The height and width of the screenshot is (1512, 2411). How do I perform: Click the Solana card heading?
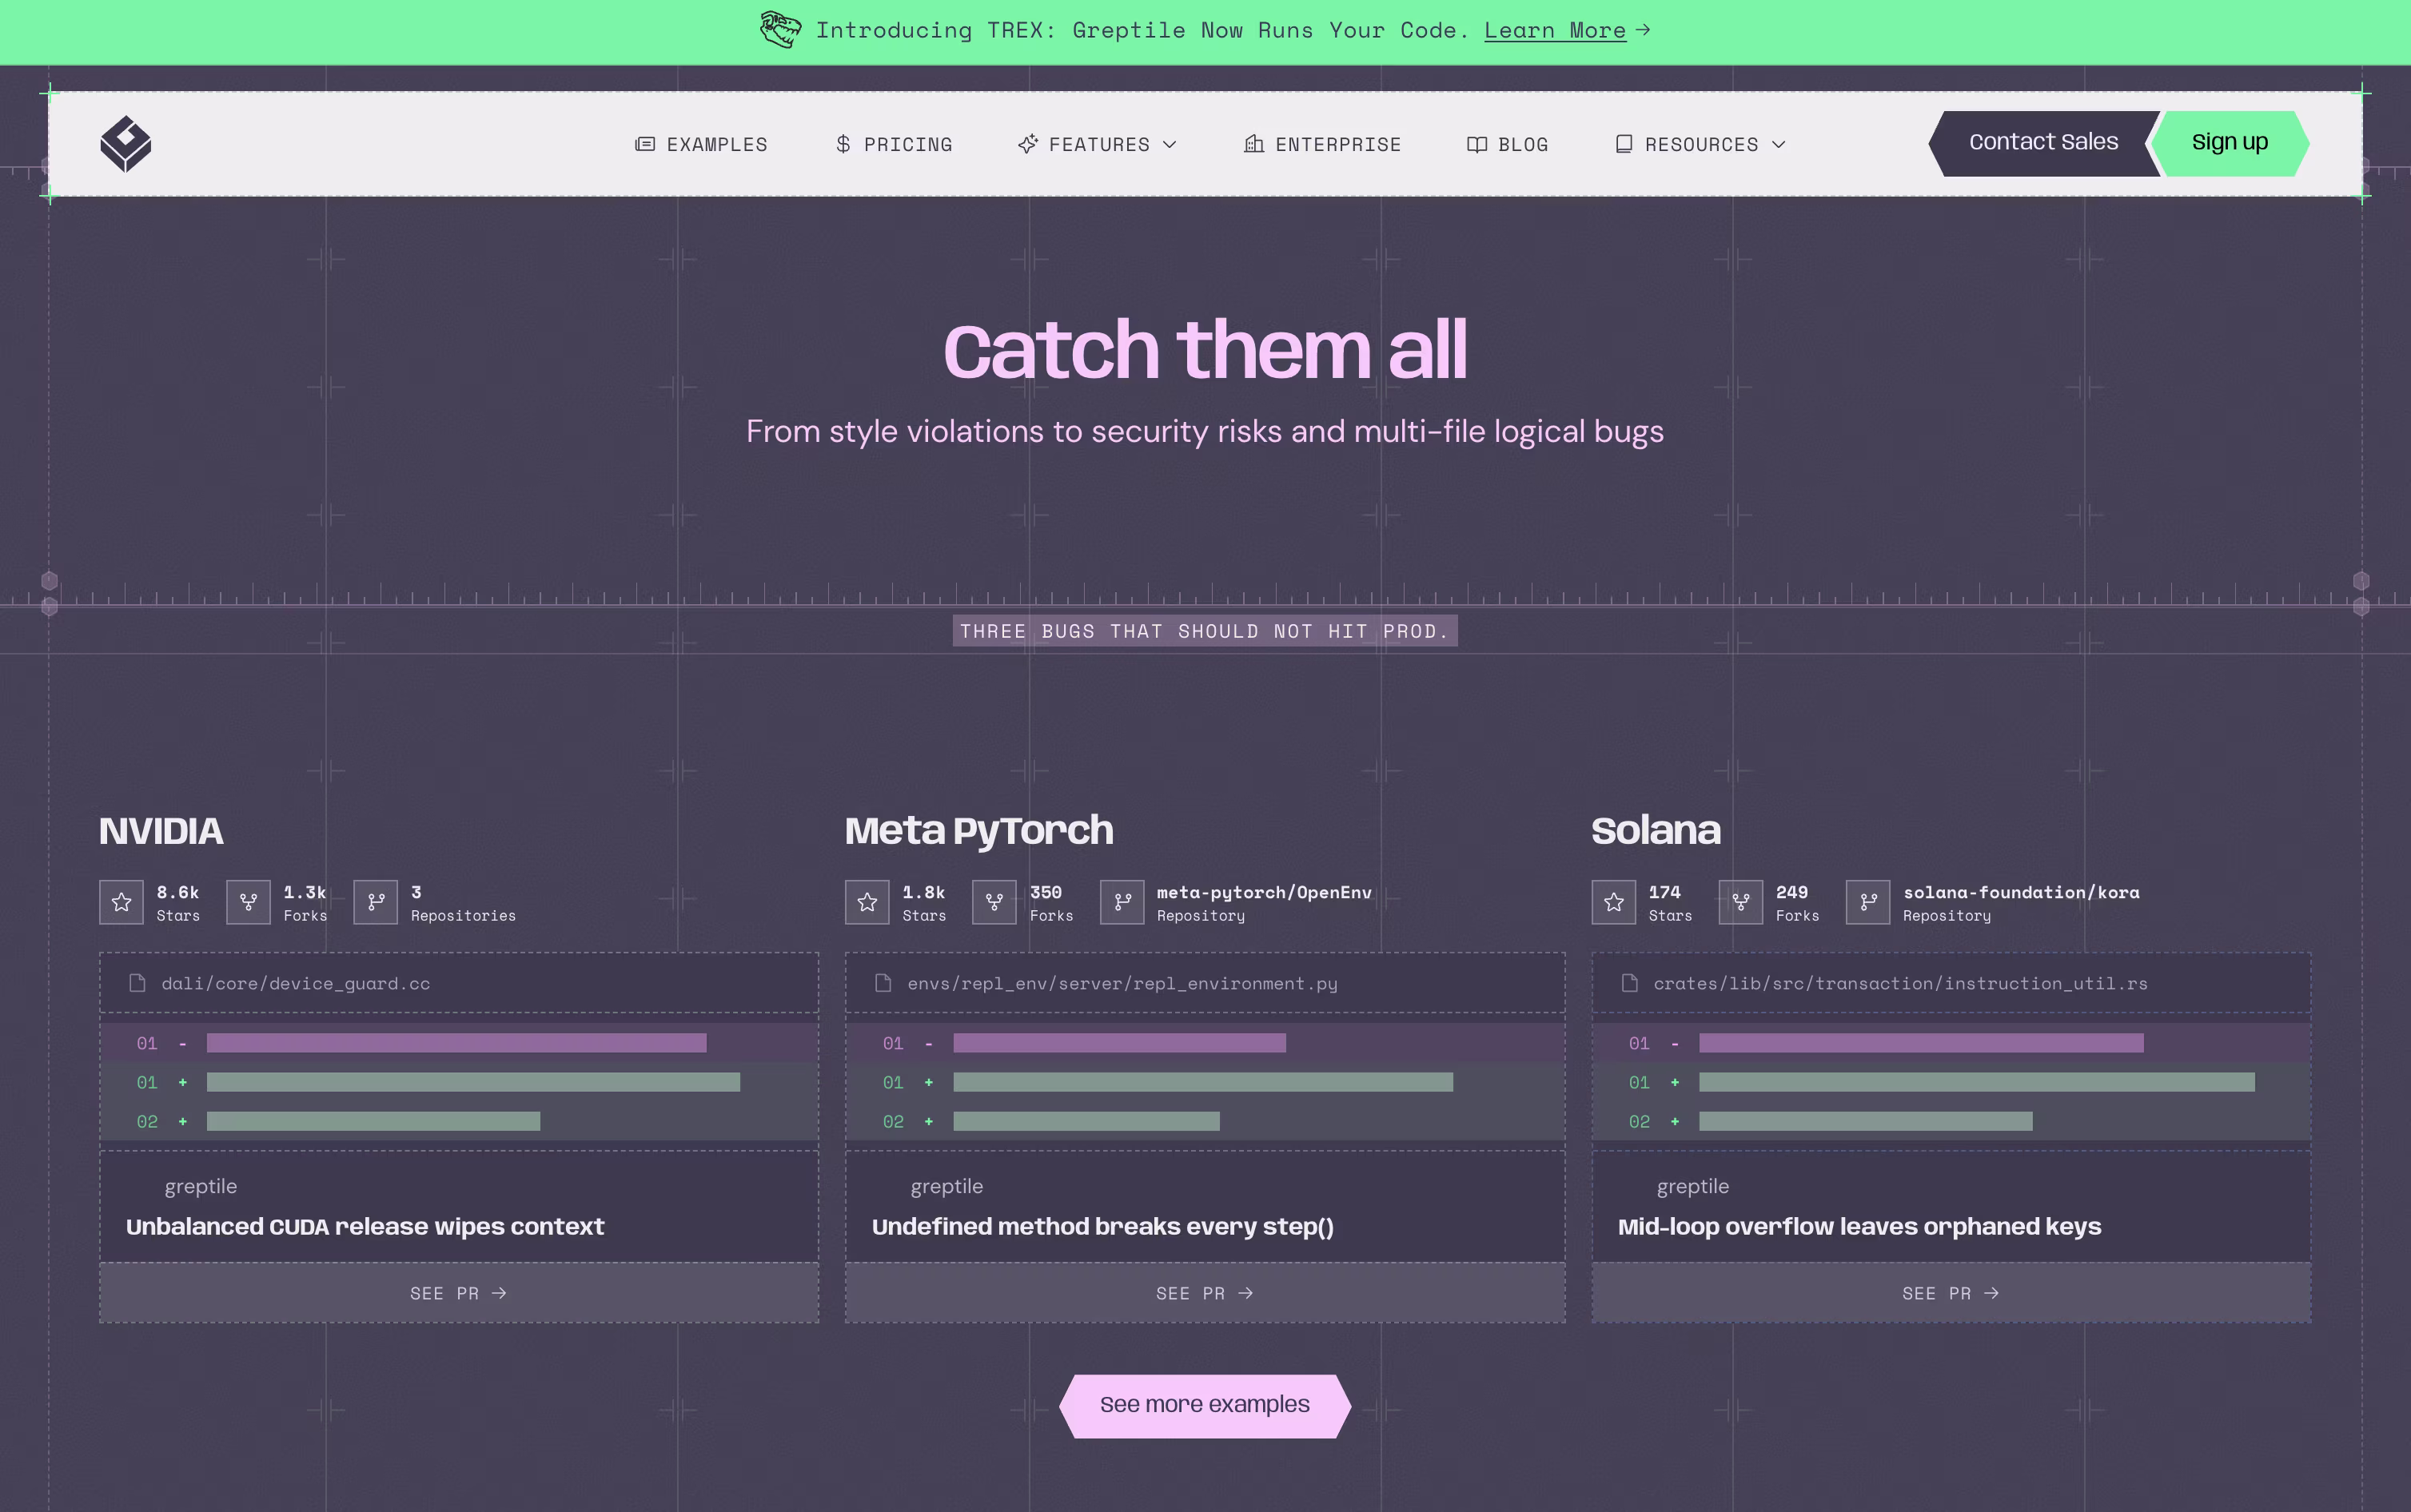[x=1656, y=831]
